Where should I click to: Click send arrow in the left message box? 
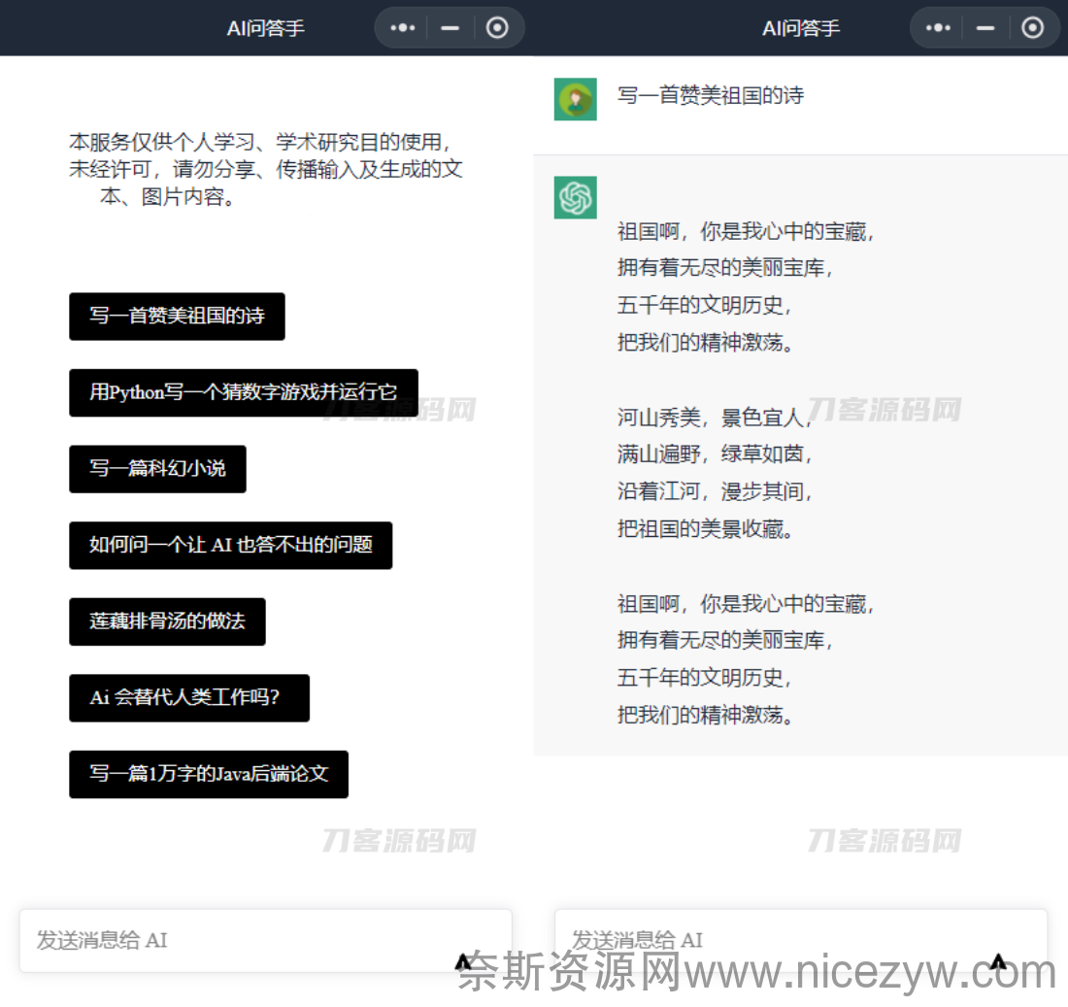point(463,961)
